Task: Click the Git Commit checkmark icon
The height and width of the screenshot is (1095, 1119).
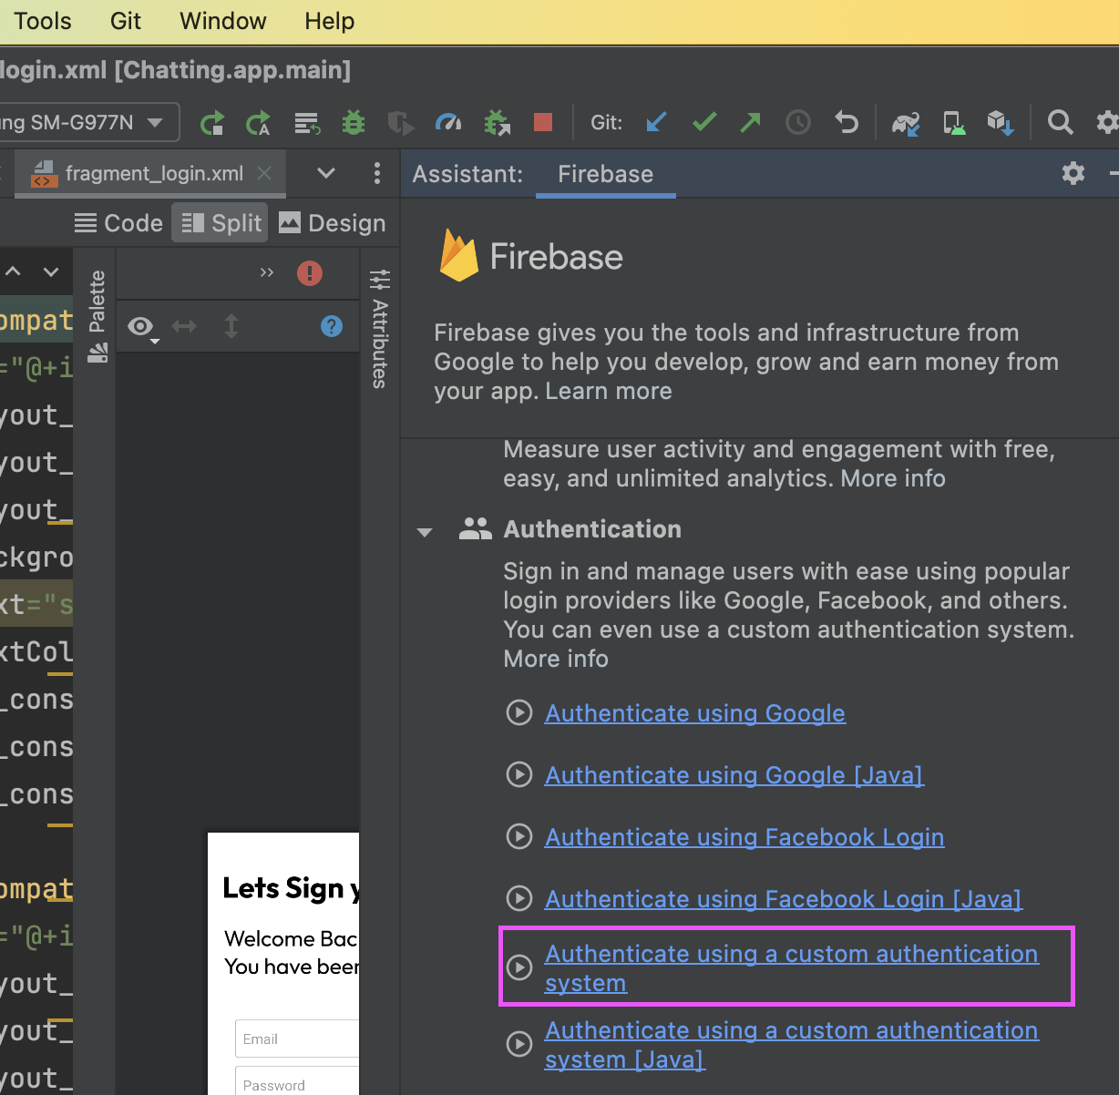Action: coord(704,122)
